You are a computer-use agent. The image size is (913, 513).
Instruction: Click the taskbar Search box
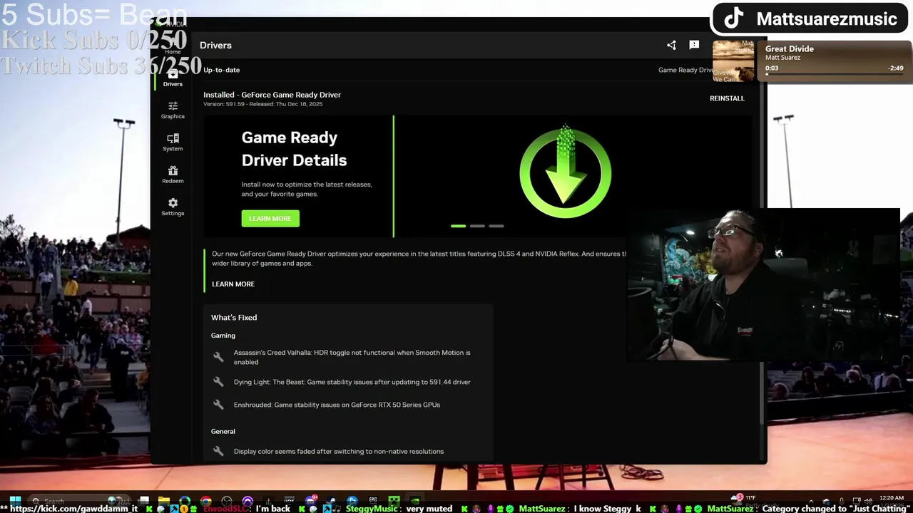coord(78,501)
